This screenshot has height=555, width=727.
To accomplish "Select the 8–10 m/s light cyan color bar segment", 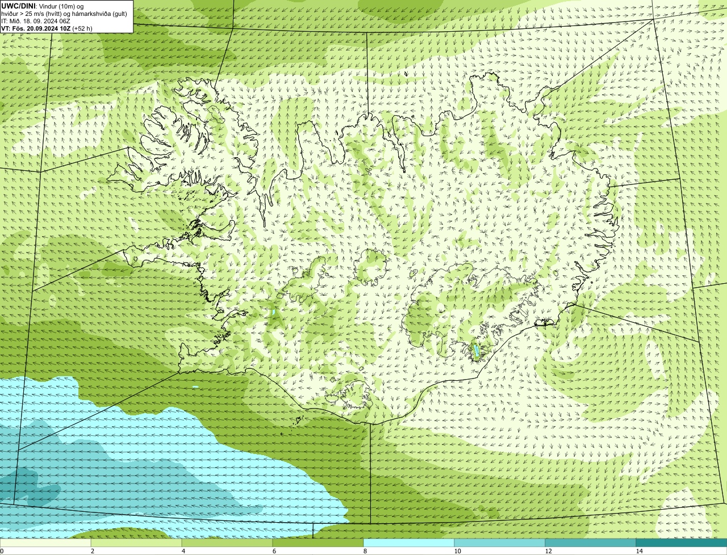I will 409,543.
